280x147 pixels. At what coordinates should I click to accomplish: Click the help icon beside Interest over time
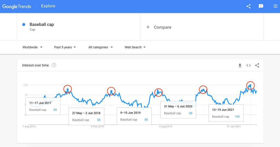pyautogui.click(x=54, y=65)
